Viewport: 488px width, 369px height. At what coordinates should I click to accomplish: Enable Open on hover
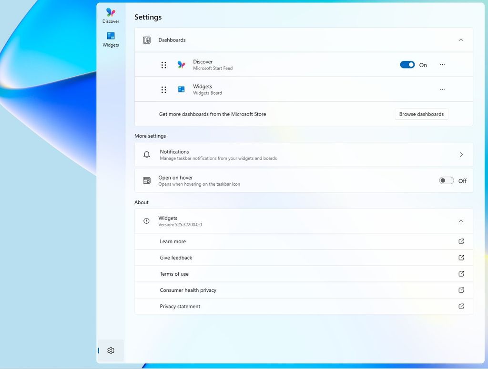[x=446, y=180]
